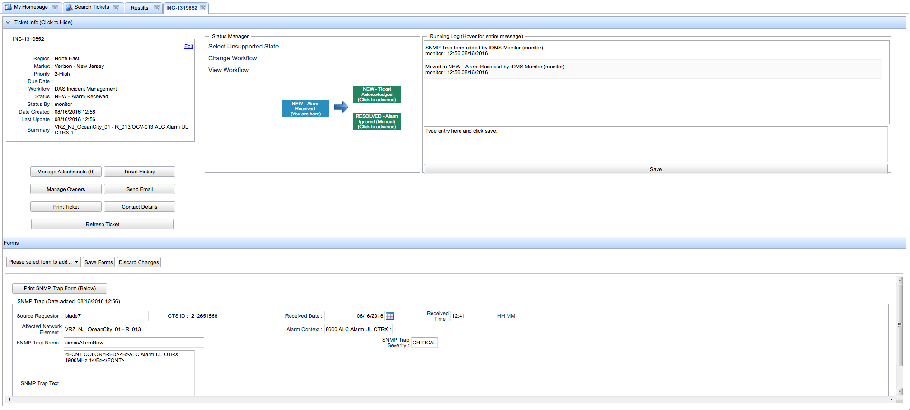The height and width of the screenshot is (410, 910).
Task: Close the Search Tickets tab
Action: pos(116,7)
